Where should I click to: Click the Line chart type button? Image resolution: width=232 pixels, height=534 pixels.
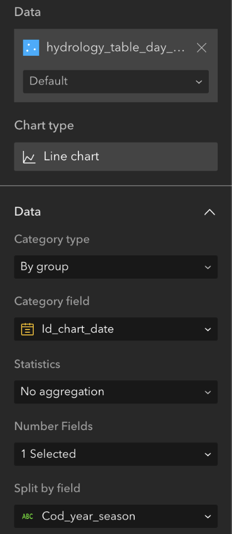[115, 156]
